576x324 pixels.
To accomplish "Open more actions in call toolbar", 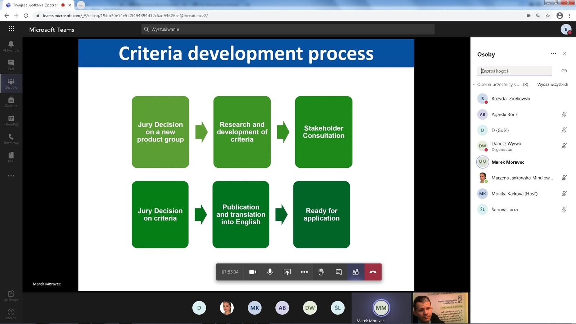I will pyautogui.click(x=304, y=272).
